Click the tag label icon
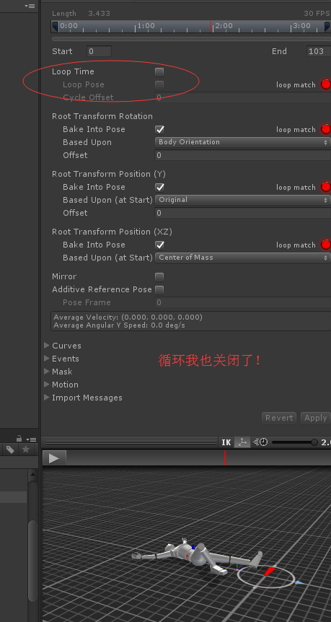The image size is (331, 622). [10, 450]
